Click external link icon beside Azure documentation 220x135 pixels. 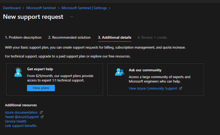tap(41, 113)
